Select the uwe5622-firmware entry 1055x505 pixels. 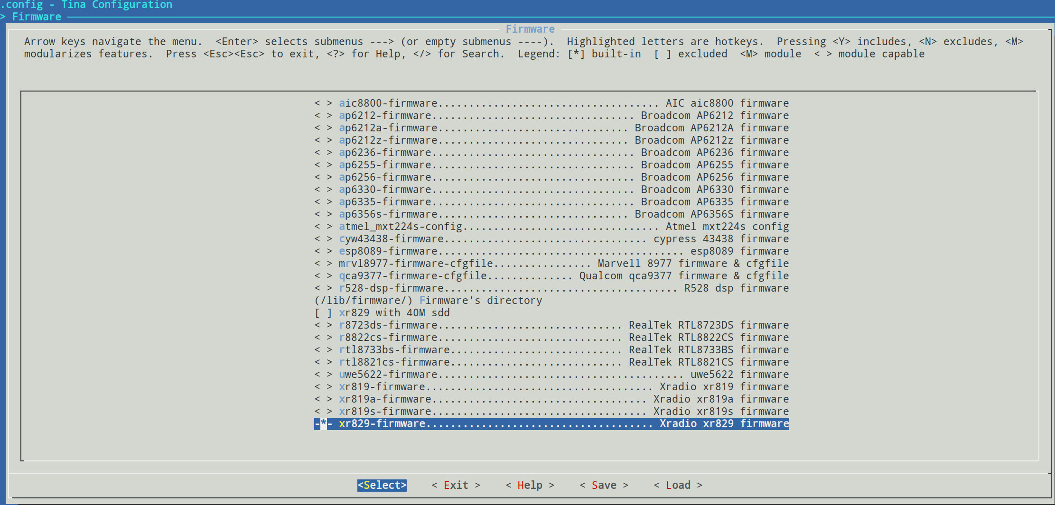tap(551, 375)
